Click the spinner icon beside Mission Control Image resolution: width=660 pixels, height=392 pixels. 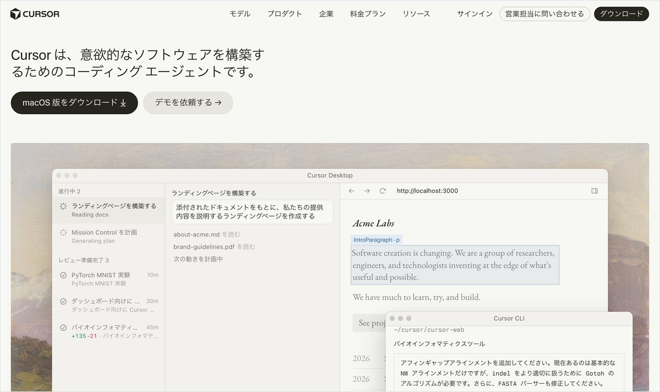(x=63, y=233)
